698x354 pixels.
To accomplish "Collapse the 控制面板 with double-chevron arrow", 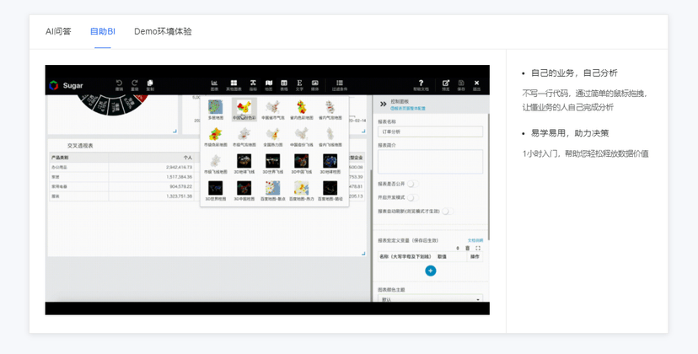I will click(x=383, y=105).
